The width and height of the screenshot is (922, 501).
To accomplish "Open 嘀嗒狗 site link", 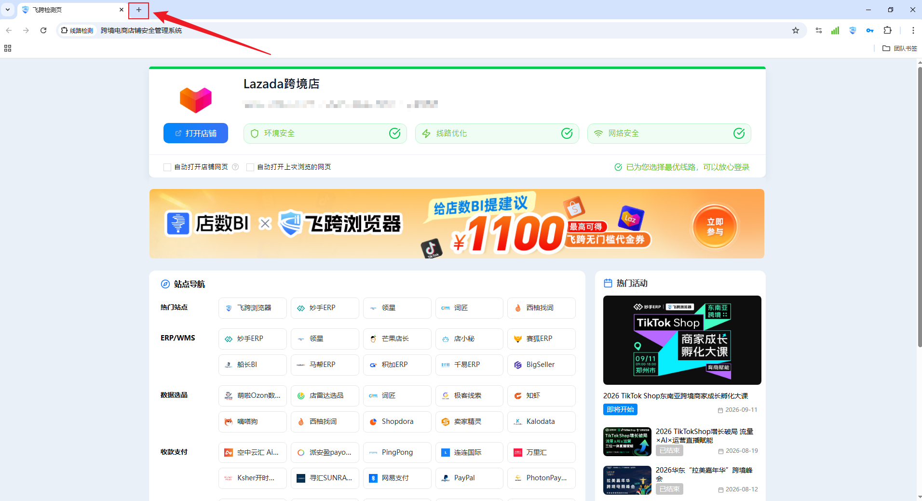I will point(253,422).
